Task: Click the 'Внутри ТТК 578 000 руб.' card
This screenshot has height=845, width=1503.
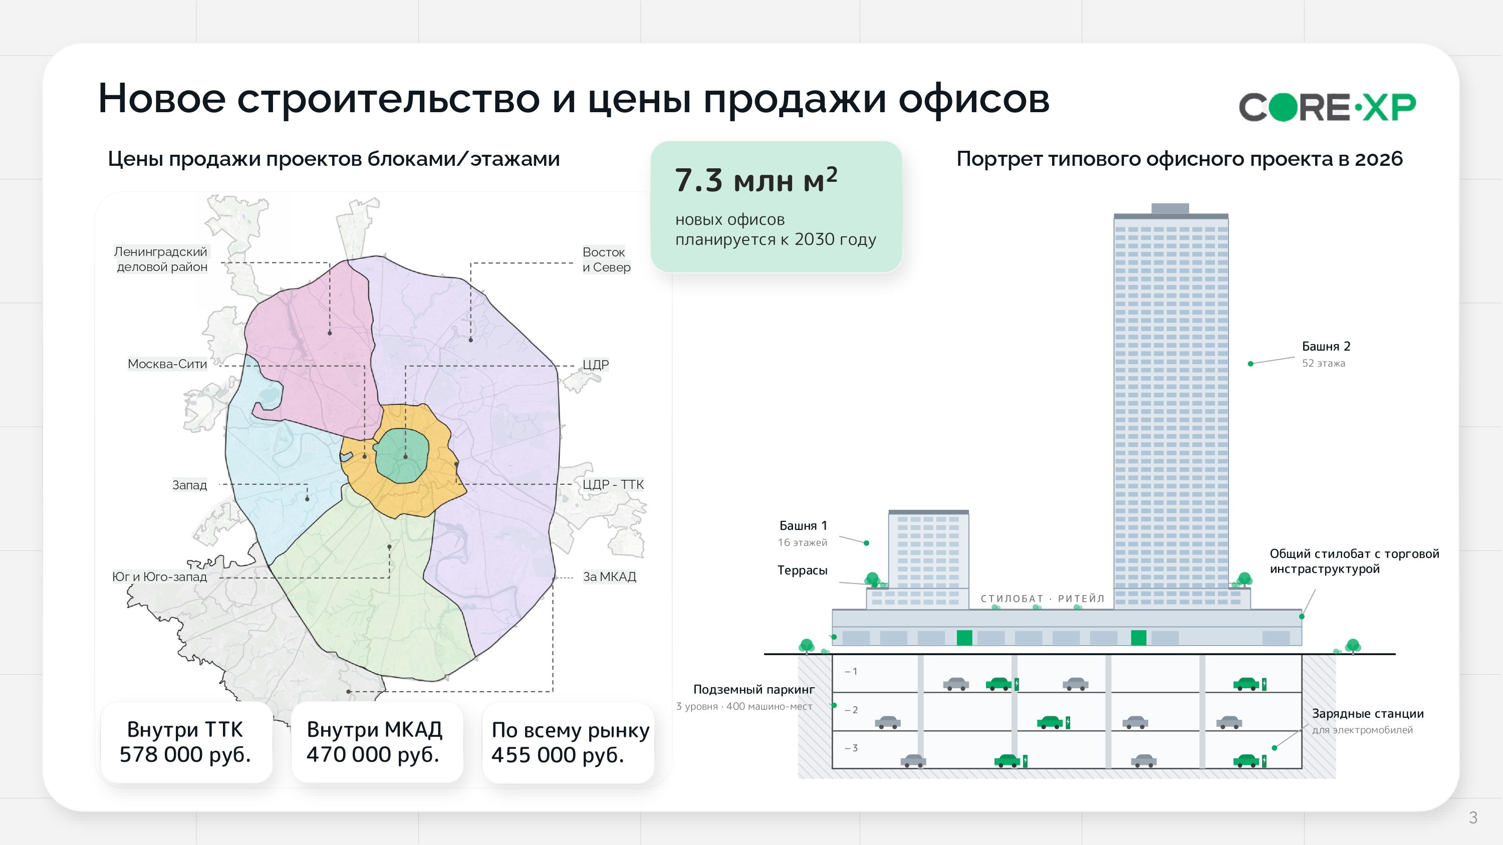Action: tap(185, 742)
